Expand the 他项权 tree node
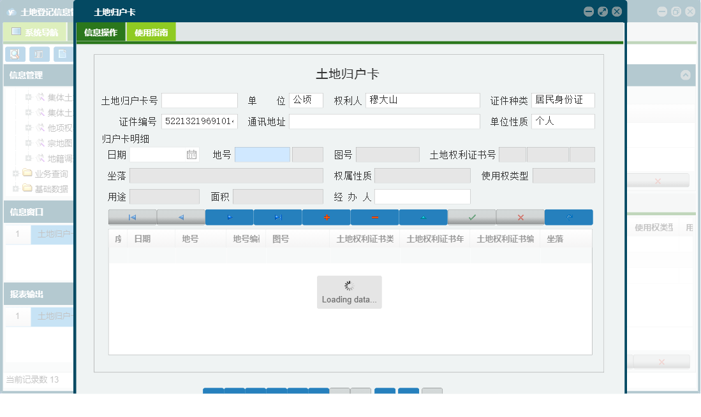 point(28,127)
